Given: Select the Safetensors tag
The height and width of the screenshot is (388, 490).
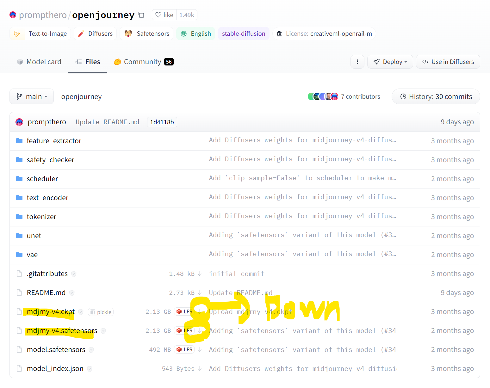Looking at the screenshot, I should [146, 34].
